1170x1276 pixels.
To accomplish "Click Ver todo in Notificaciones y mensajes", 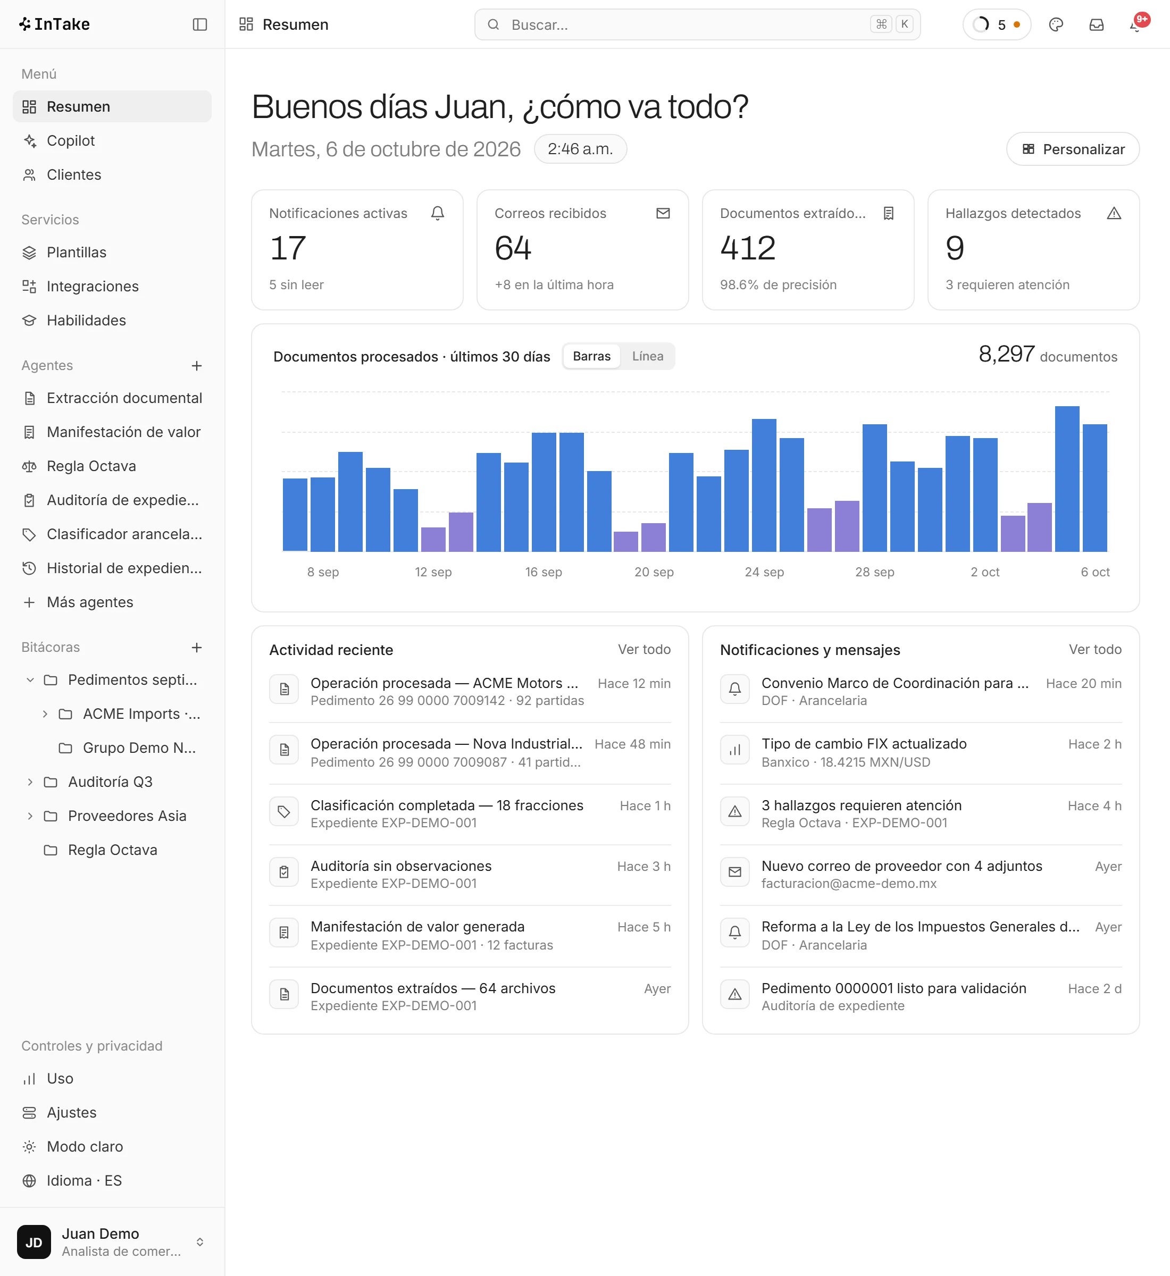I will (x=1094, y=649).
